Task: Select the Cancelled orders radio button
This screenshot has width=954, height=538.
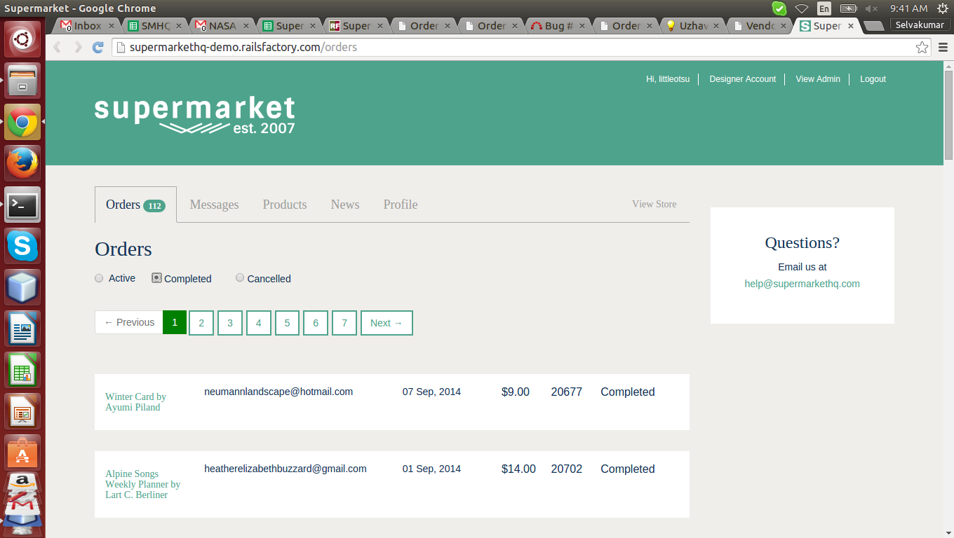Action: 240,278
